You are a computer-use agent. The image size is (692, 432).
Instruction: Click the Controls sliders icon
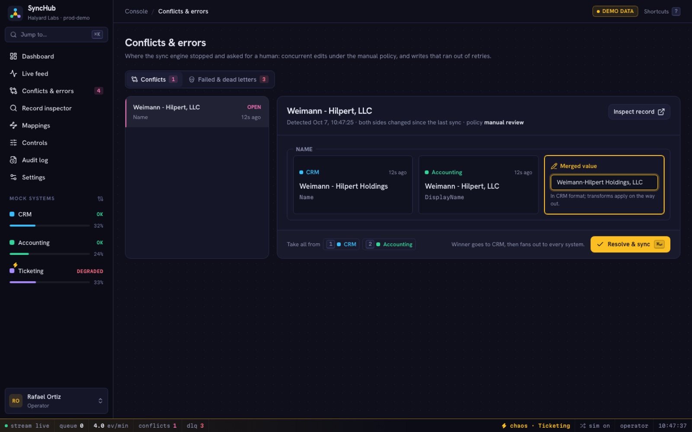pos(13,143)
